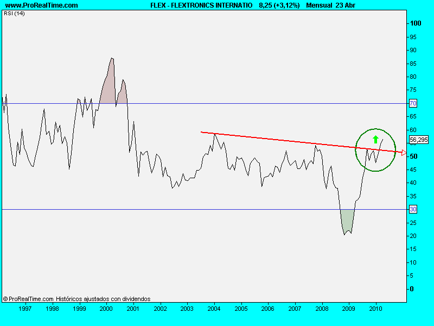Click the 0 value on RSI scale

coord(412,289)
